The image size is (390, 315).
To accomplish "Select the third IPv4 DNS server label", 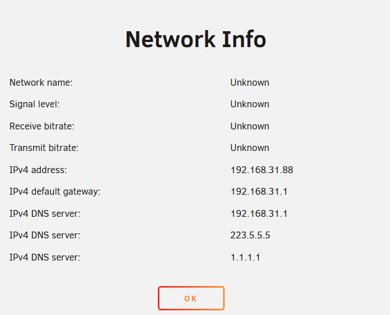I will (x=45, y=257).
